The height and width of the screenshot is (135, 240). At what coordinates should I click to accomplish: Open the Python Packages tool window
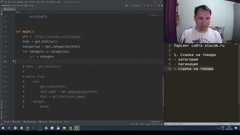(x=30, y=121)
